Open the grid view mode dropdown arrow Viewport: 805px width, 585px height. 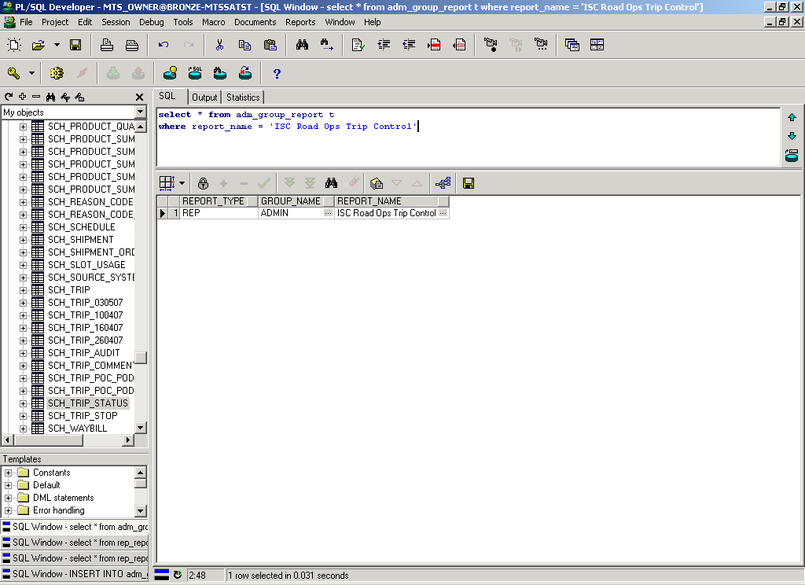click(182, 183)
